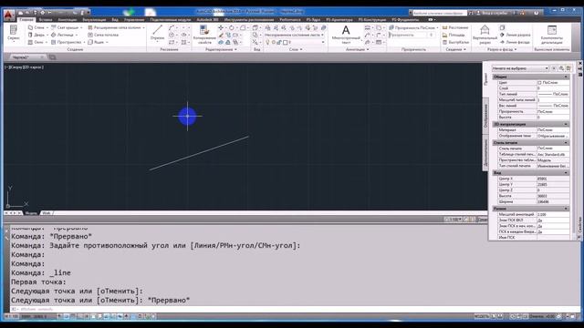Open the Главная ribbon tab
Screen dimensions: 584x328
pyautogui.click(x=26, y=19)
